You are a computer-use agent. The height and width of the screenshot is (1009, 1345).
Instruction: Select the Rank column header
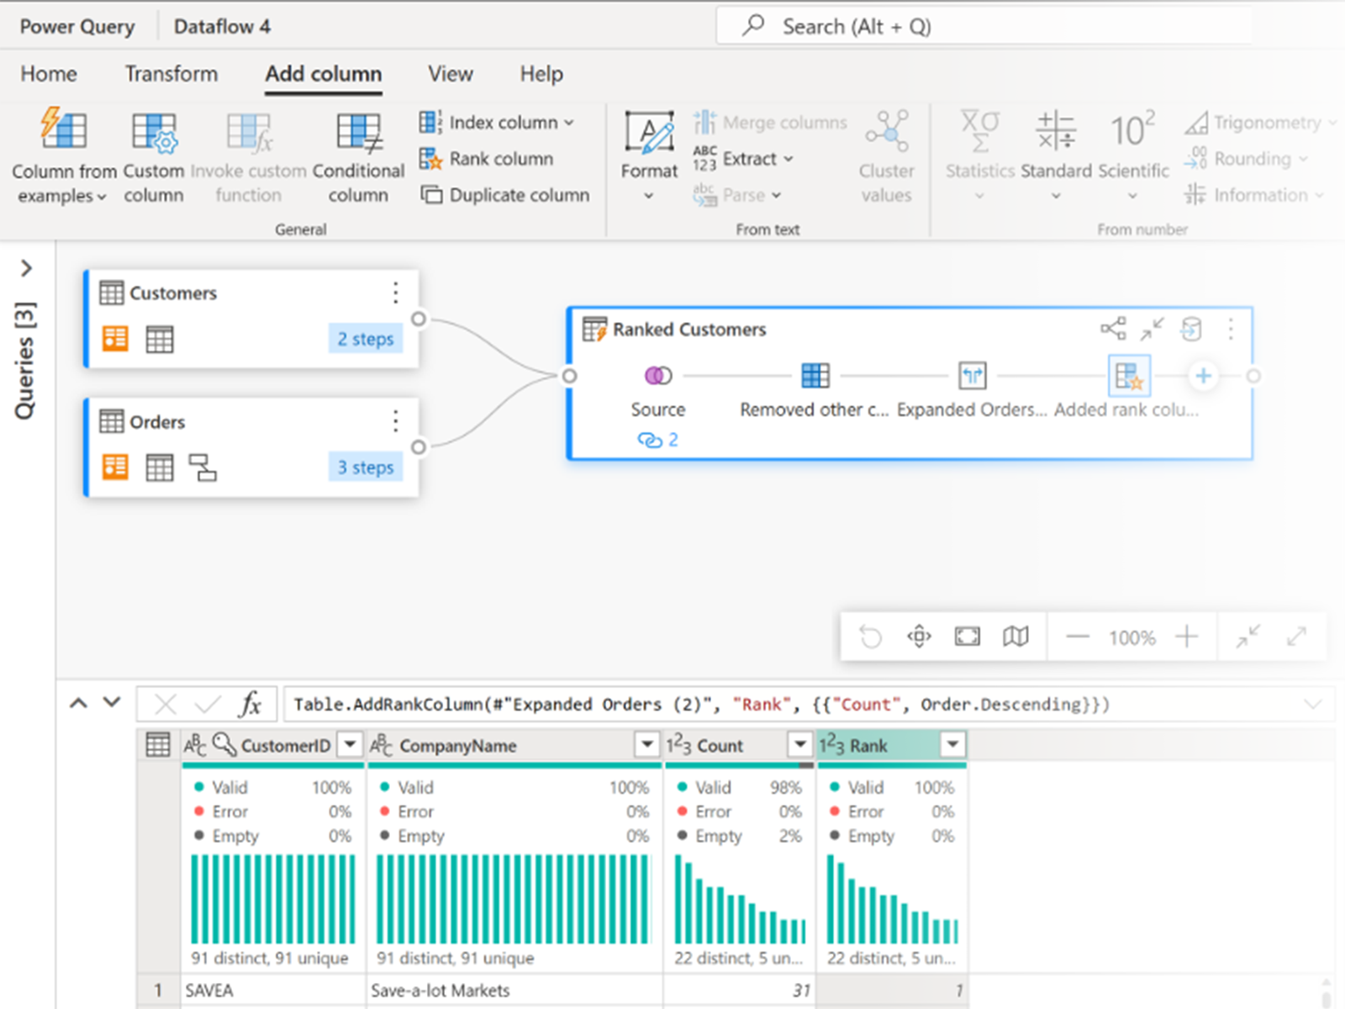[x=891, y=745]
